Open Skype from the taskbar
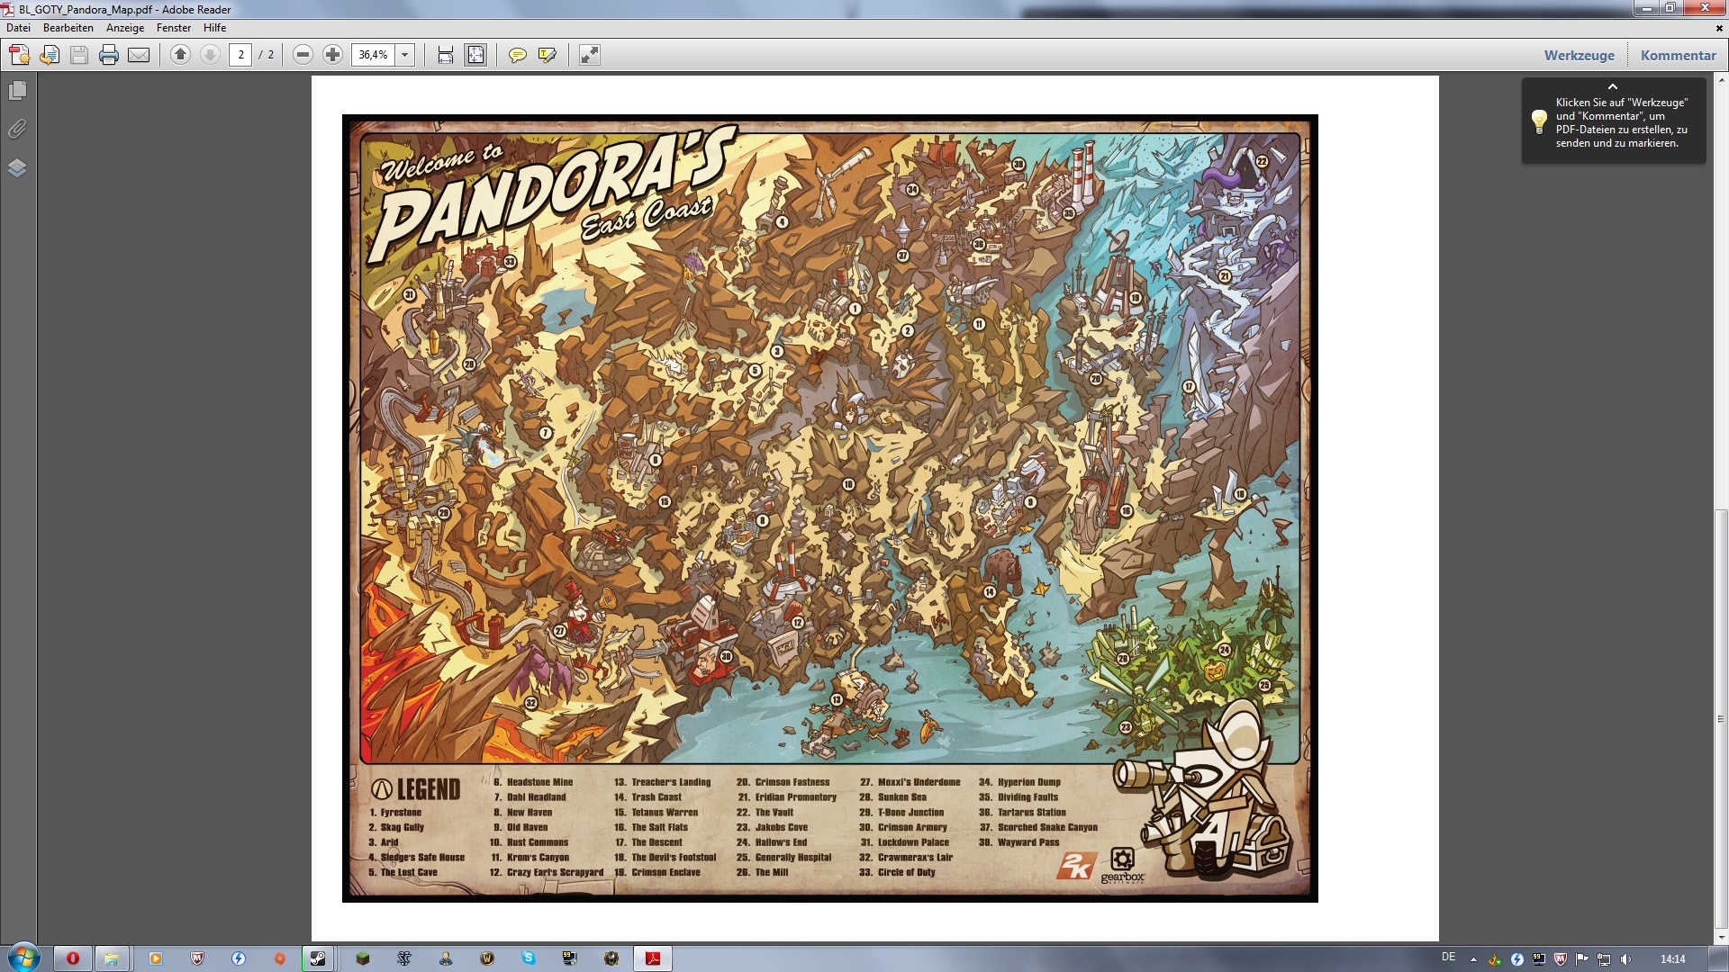Screen dimensions: 1729x972 529,958
